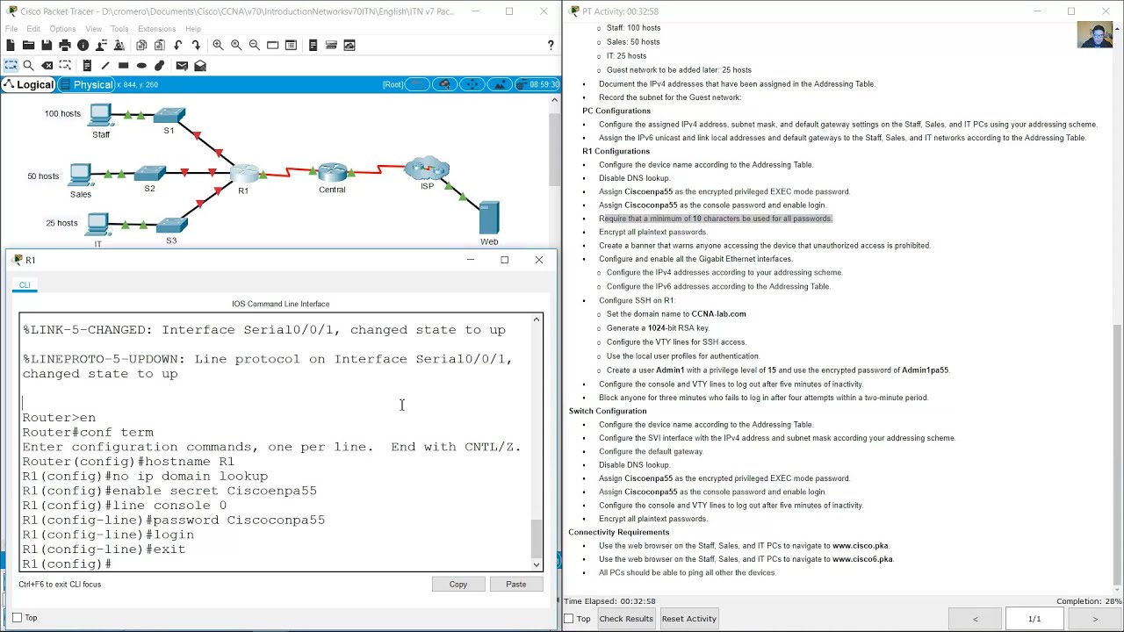Select the CLI tab in R1 window

pyautogui.click(x=25, y=284)
